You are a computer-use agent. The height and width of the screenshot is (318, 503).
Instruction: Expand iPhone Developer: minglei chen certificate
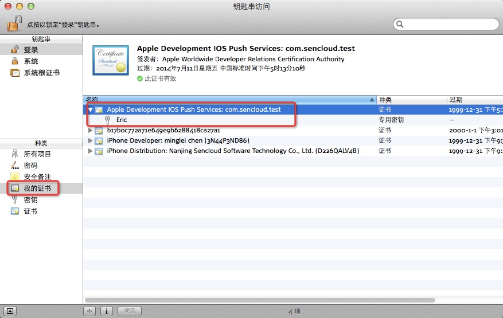point(91,140)
